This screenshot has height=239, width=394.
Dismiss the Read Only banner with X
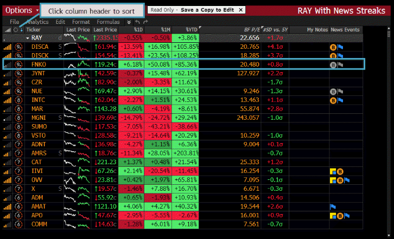(x=240, y=10)
